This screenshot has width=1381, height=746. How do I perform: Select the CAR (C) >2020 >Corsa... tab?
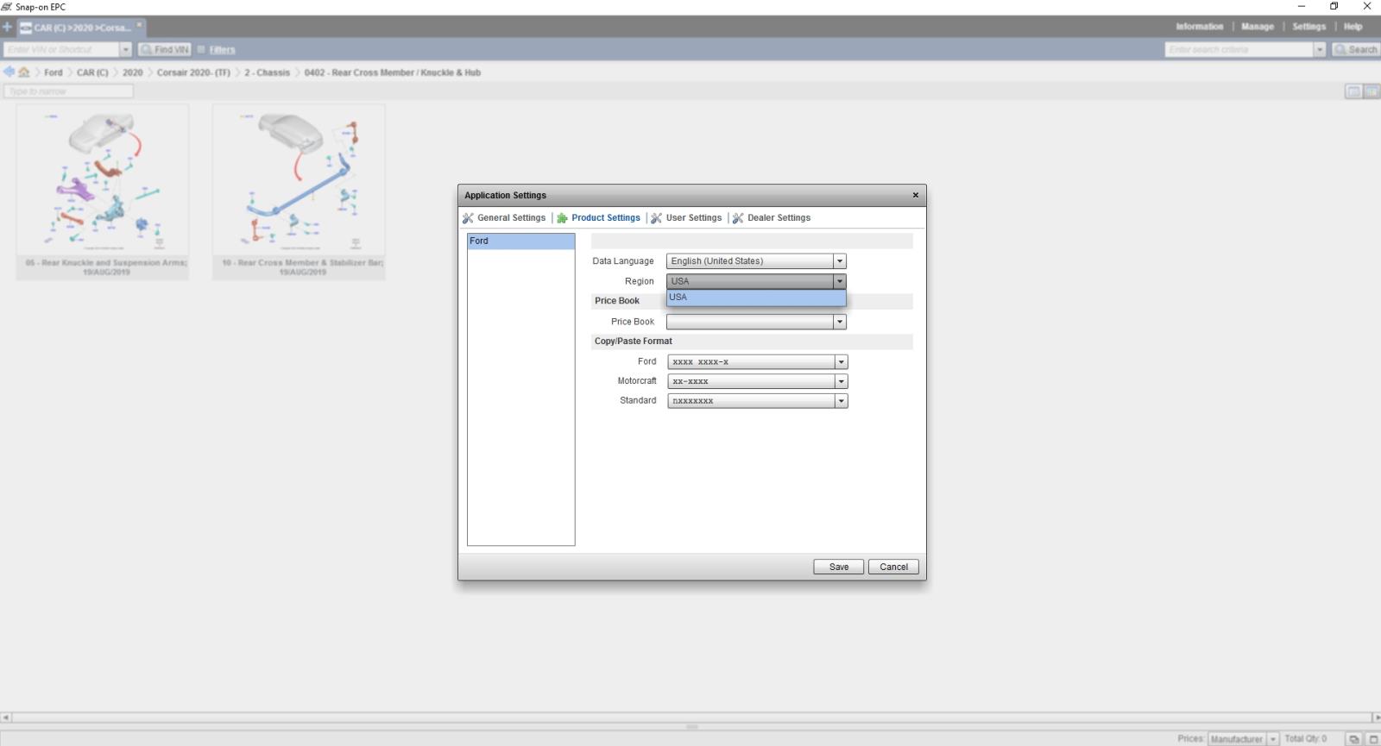click(x=81, y=28)
